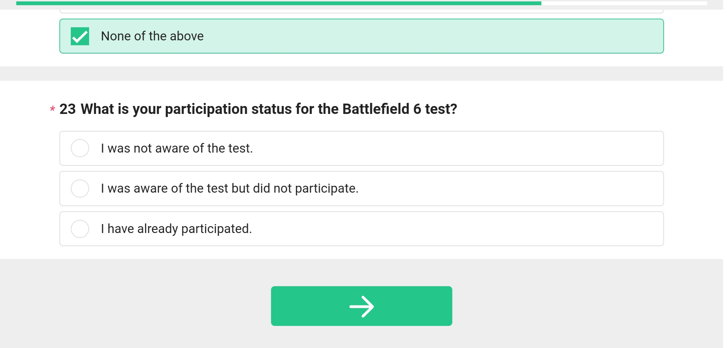Click the green filled part of progress bar

pyautogui.click(x=276, y=3)
